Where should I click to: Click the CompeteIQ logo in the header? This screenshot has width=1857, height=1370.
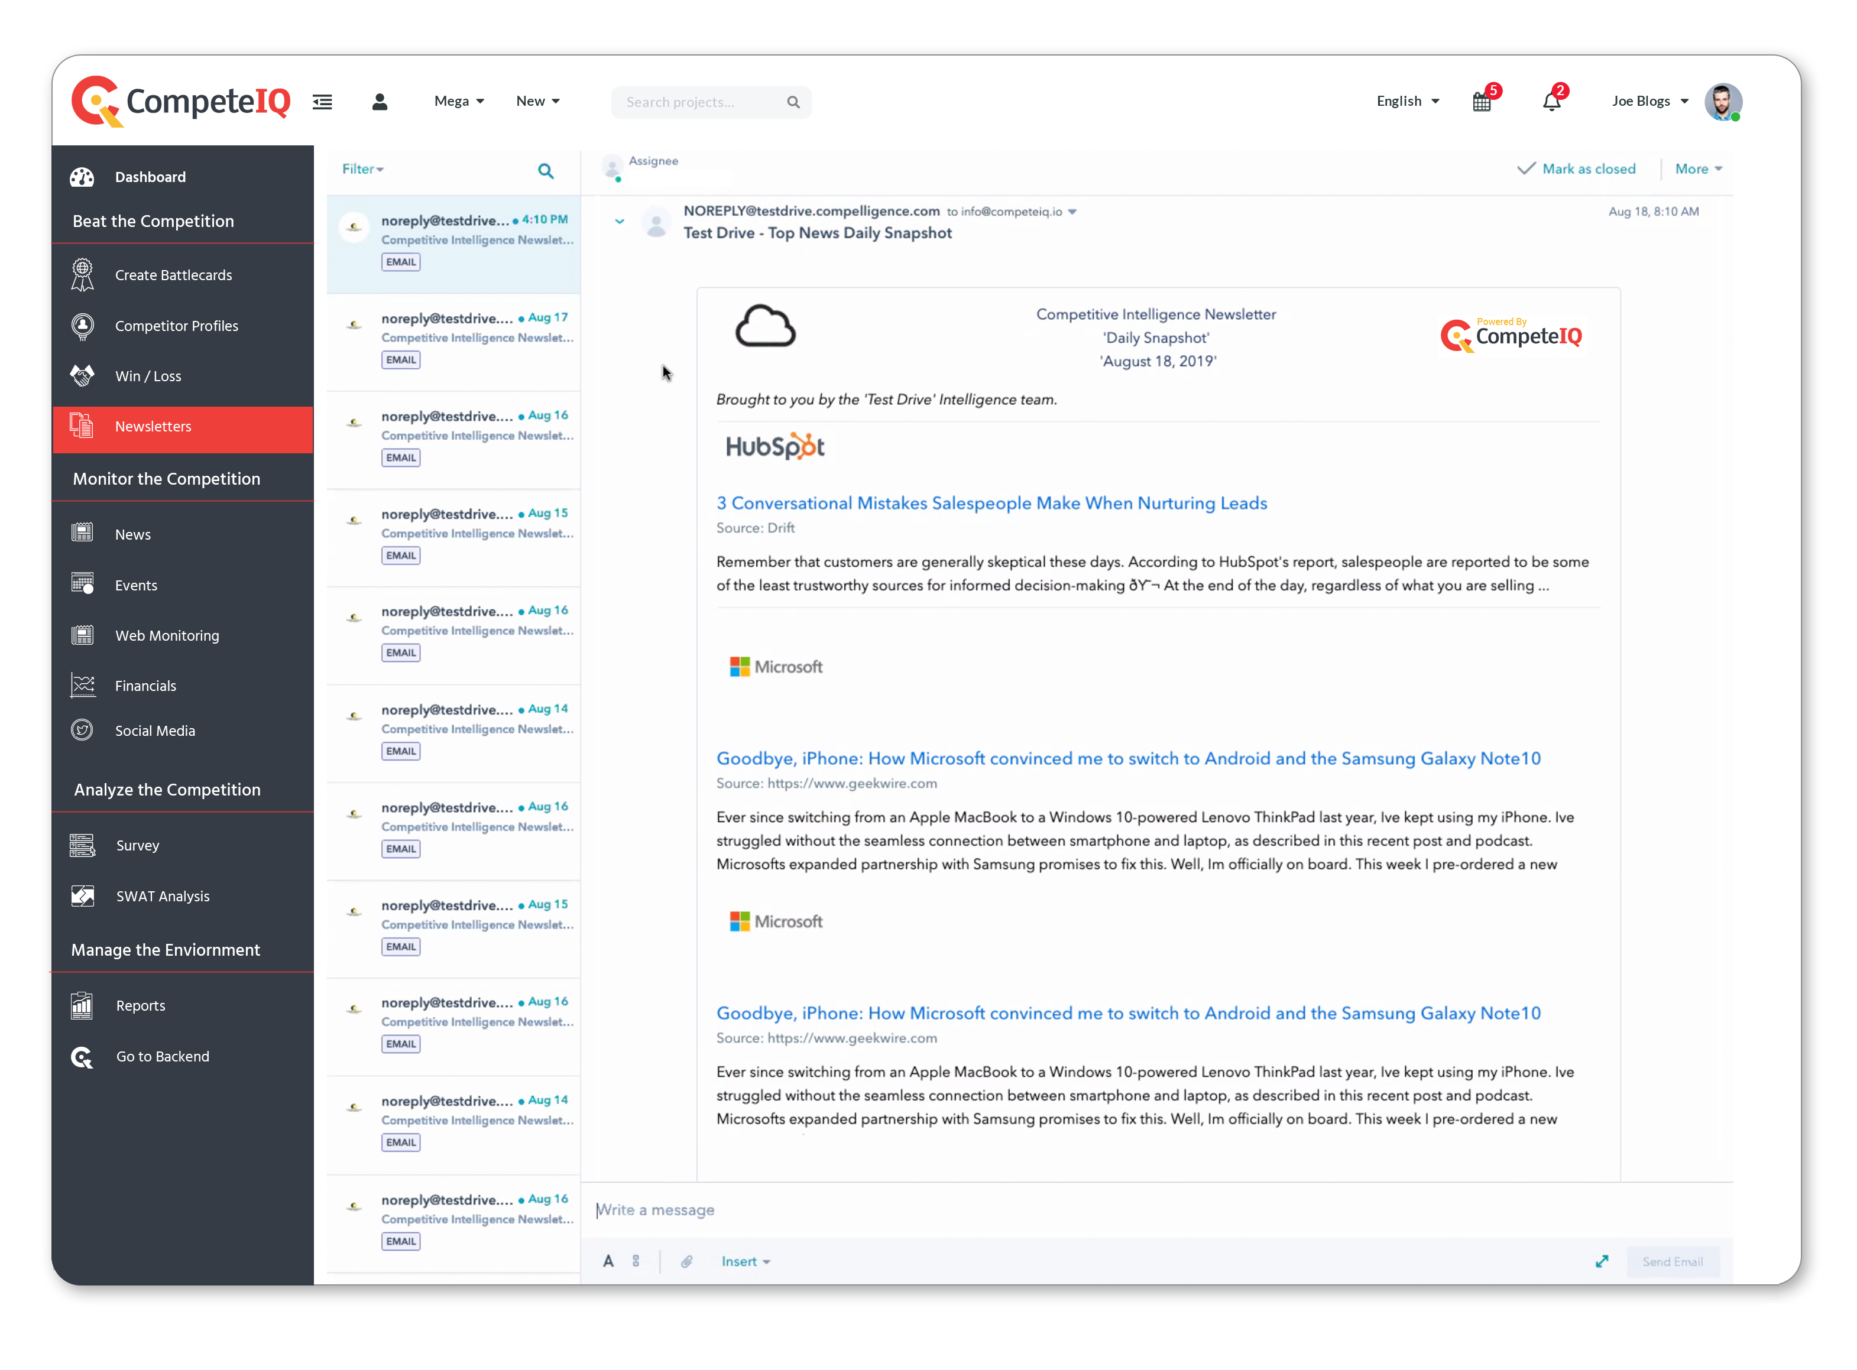tap(180, 101)
